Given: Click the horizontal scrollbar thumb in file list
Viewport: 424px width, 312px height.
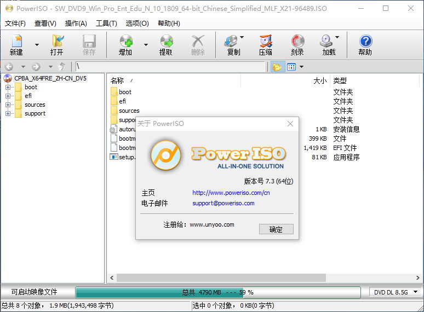Looking at the screenshot, I should click(x=221, y=278).
